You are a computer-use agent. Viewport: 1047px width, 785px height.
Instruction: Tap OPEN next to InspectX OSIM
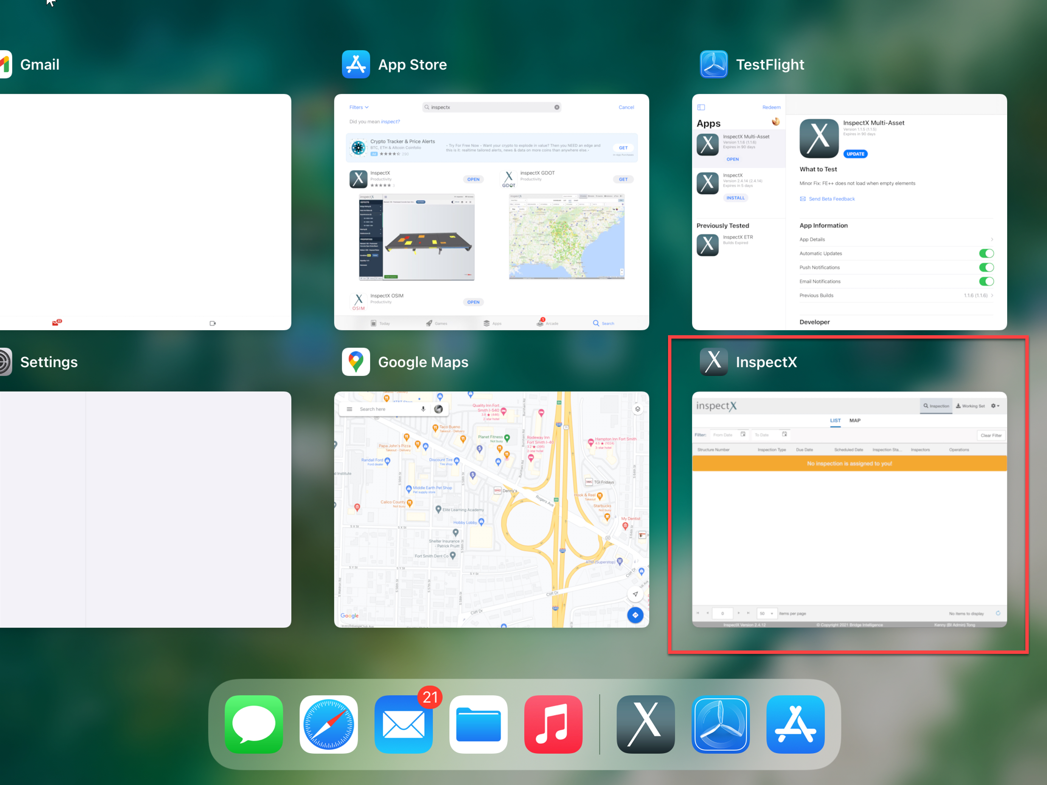473,302
